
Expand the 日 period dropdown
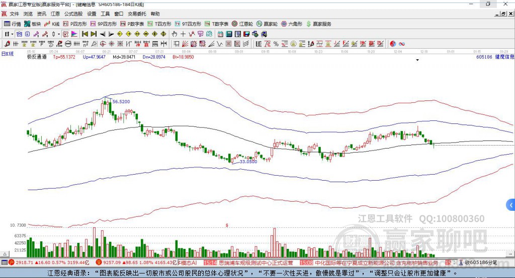(12, 34)
